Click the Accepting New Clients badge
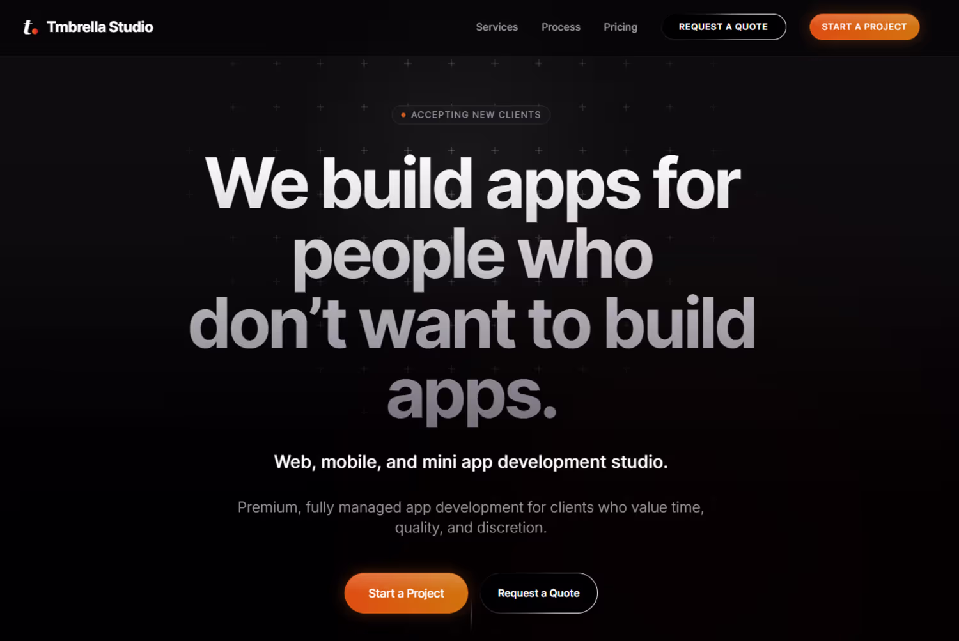959x641 pixels. coord(471,115)
